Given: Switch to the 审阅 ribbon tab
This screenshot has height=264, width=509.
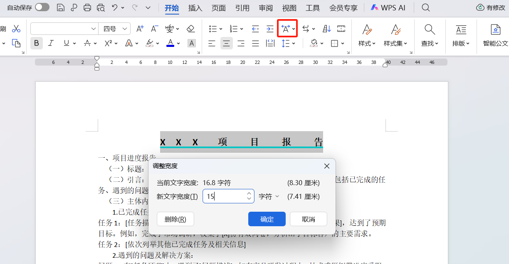Looking at the screenshot, I should [266, 7].
